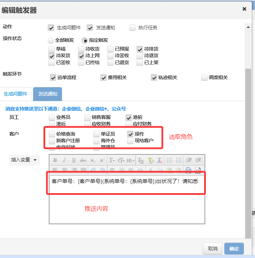Viewport: 255px width, 258px height.
Task: Enable the 执行任务 action checkbox
Action: point(132,28)
